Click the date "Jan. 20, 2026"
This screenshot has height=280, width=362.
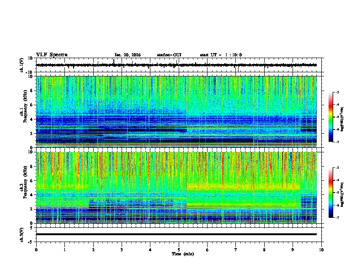tap(128, 55)
